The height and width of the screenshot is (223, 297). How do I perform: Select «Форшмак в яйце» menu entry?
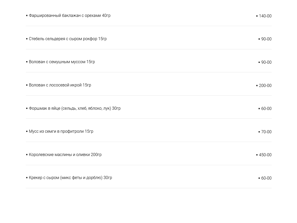tap(75, 108)
